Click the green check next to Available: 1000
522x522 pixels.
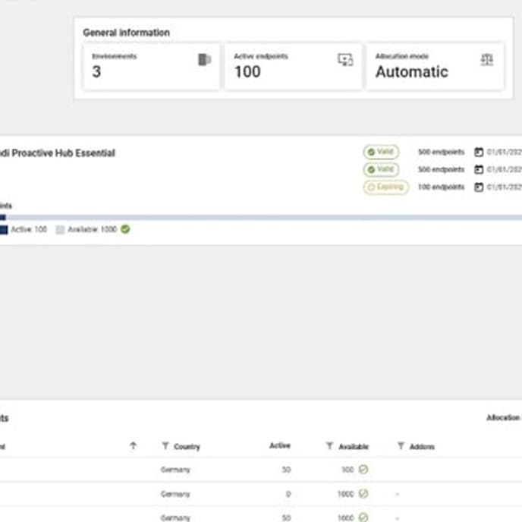125,229
